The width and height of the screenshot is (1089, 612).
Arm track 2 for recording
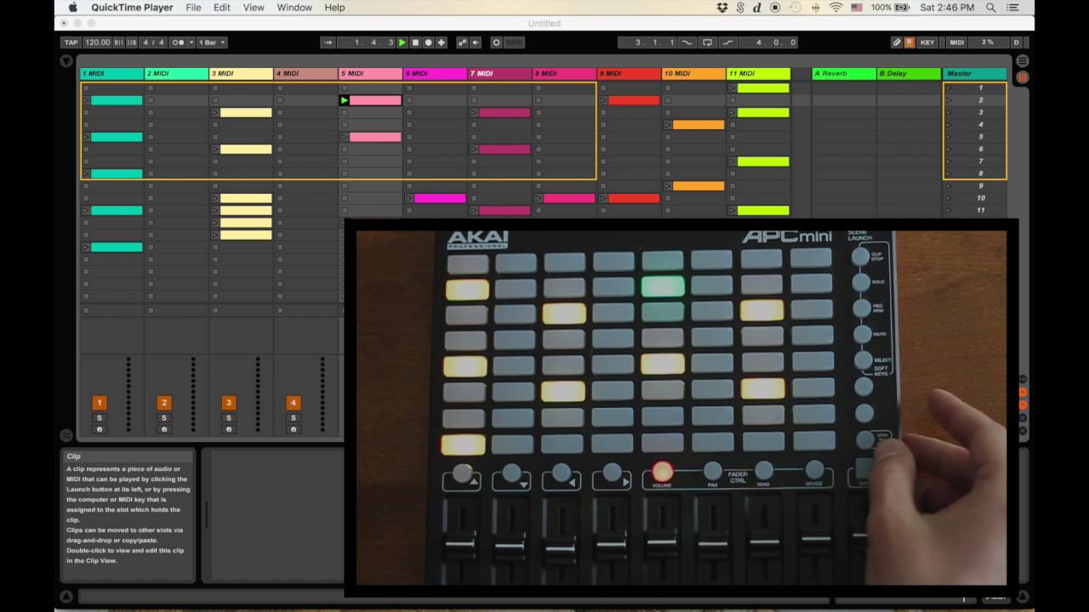(x=164, y=429)
